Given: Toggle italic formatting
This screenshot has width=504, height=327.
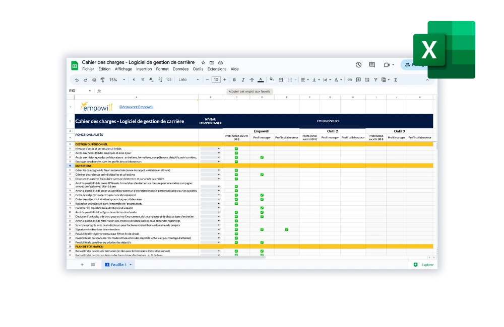Looking at the screenshot, I should click(x=243, y=79).
